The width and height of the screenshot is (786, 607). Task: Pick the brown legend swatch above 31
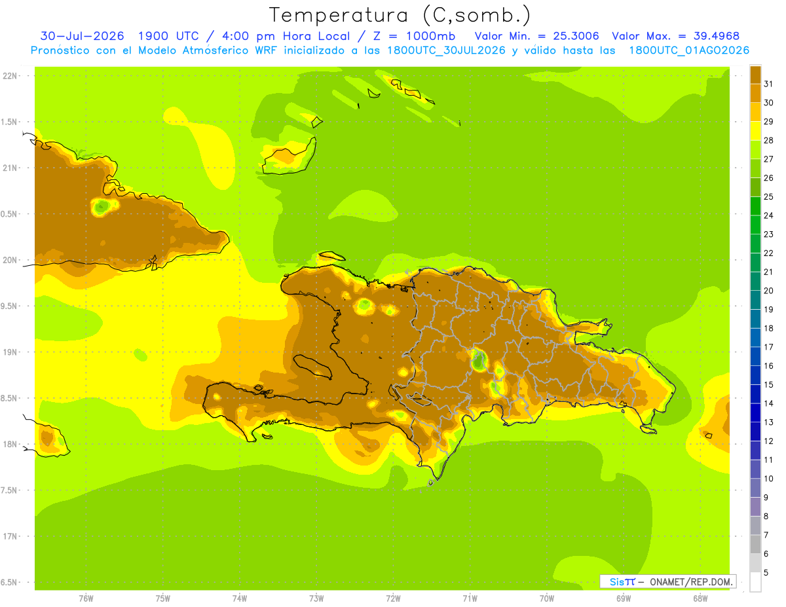(x=755, y=75)
